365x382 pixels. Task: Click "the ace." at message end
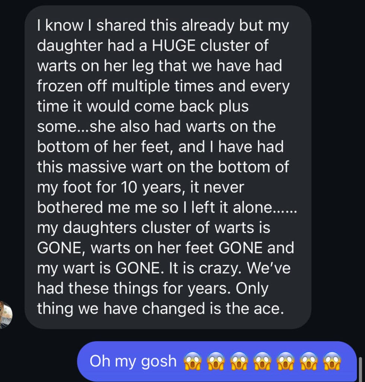255,309
